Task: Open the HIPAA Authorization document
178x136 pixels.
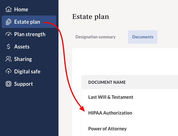Action: [x=110, y=113]
